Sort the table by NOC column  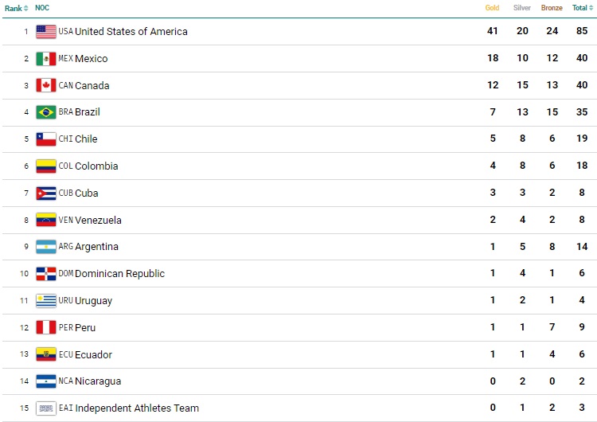(42, 8)
